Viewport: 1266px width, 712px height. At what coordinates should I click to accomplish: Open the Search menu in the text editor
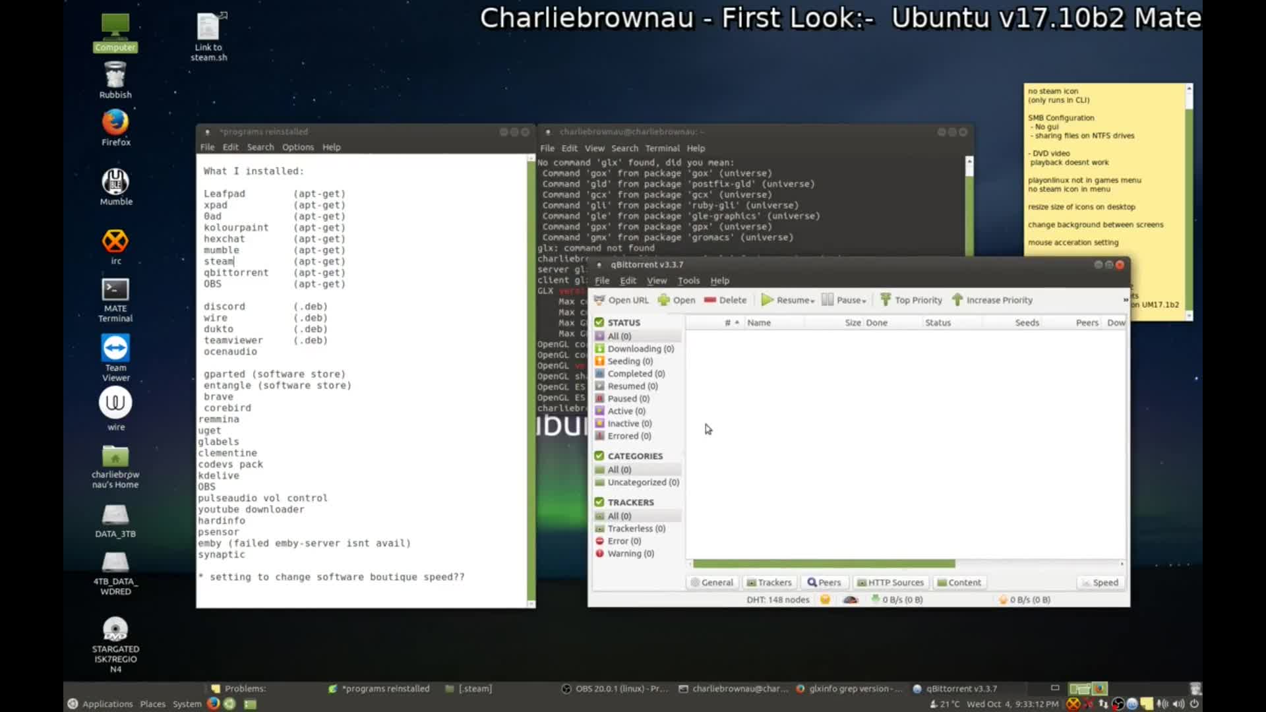click(x=260, y=147)
